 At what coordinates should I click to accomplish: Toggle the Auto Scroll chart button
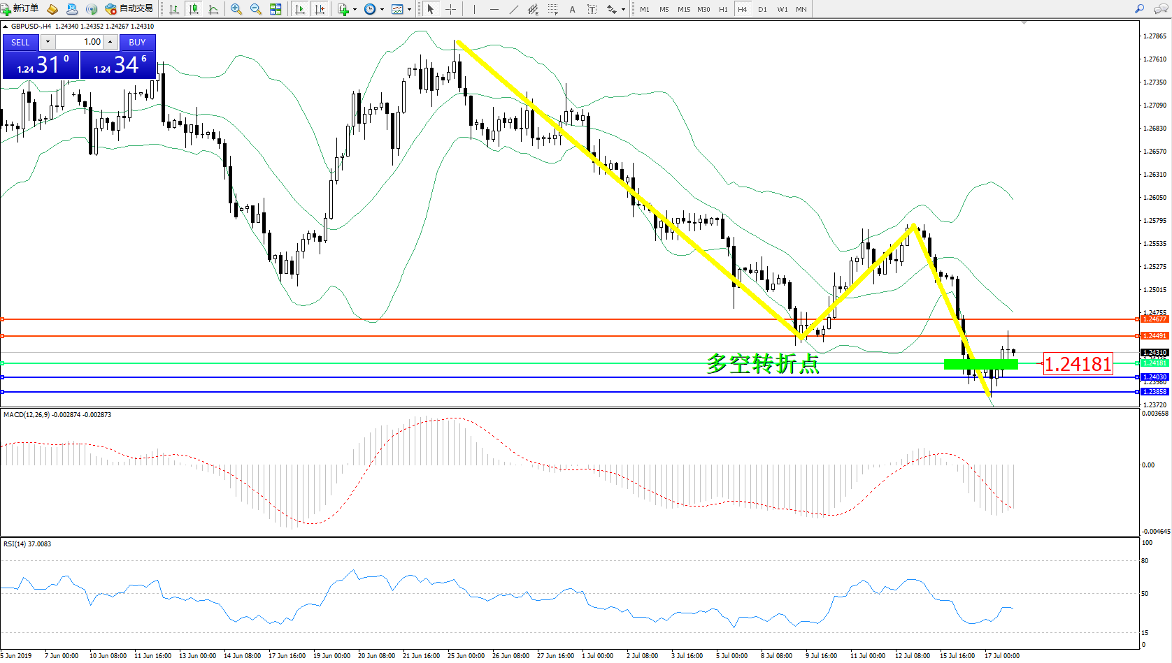300,9
